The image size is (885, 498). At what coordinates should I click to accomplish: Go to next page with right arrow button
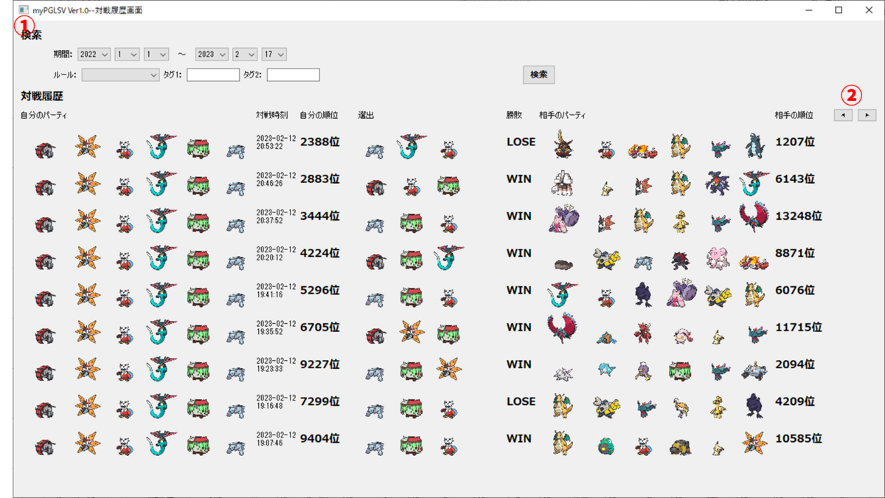tap(867, 115)
